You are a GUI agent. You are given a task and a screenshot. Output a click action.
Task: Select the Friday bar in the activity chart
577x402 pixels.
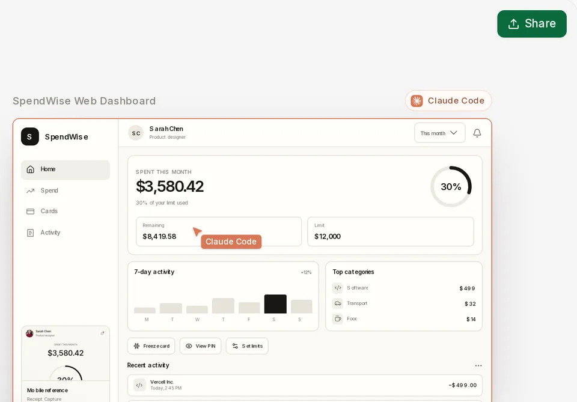coord(249,308)
